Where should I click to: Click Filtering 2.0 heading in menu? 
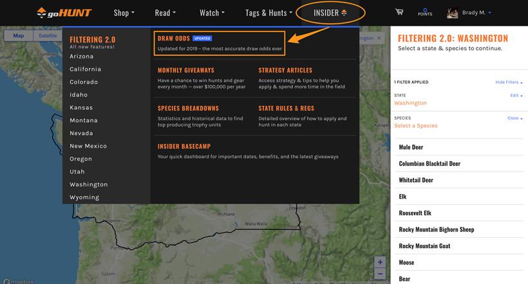point(92,40)
